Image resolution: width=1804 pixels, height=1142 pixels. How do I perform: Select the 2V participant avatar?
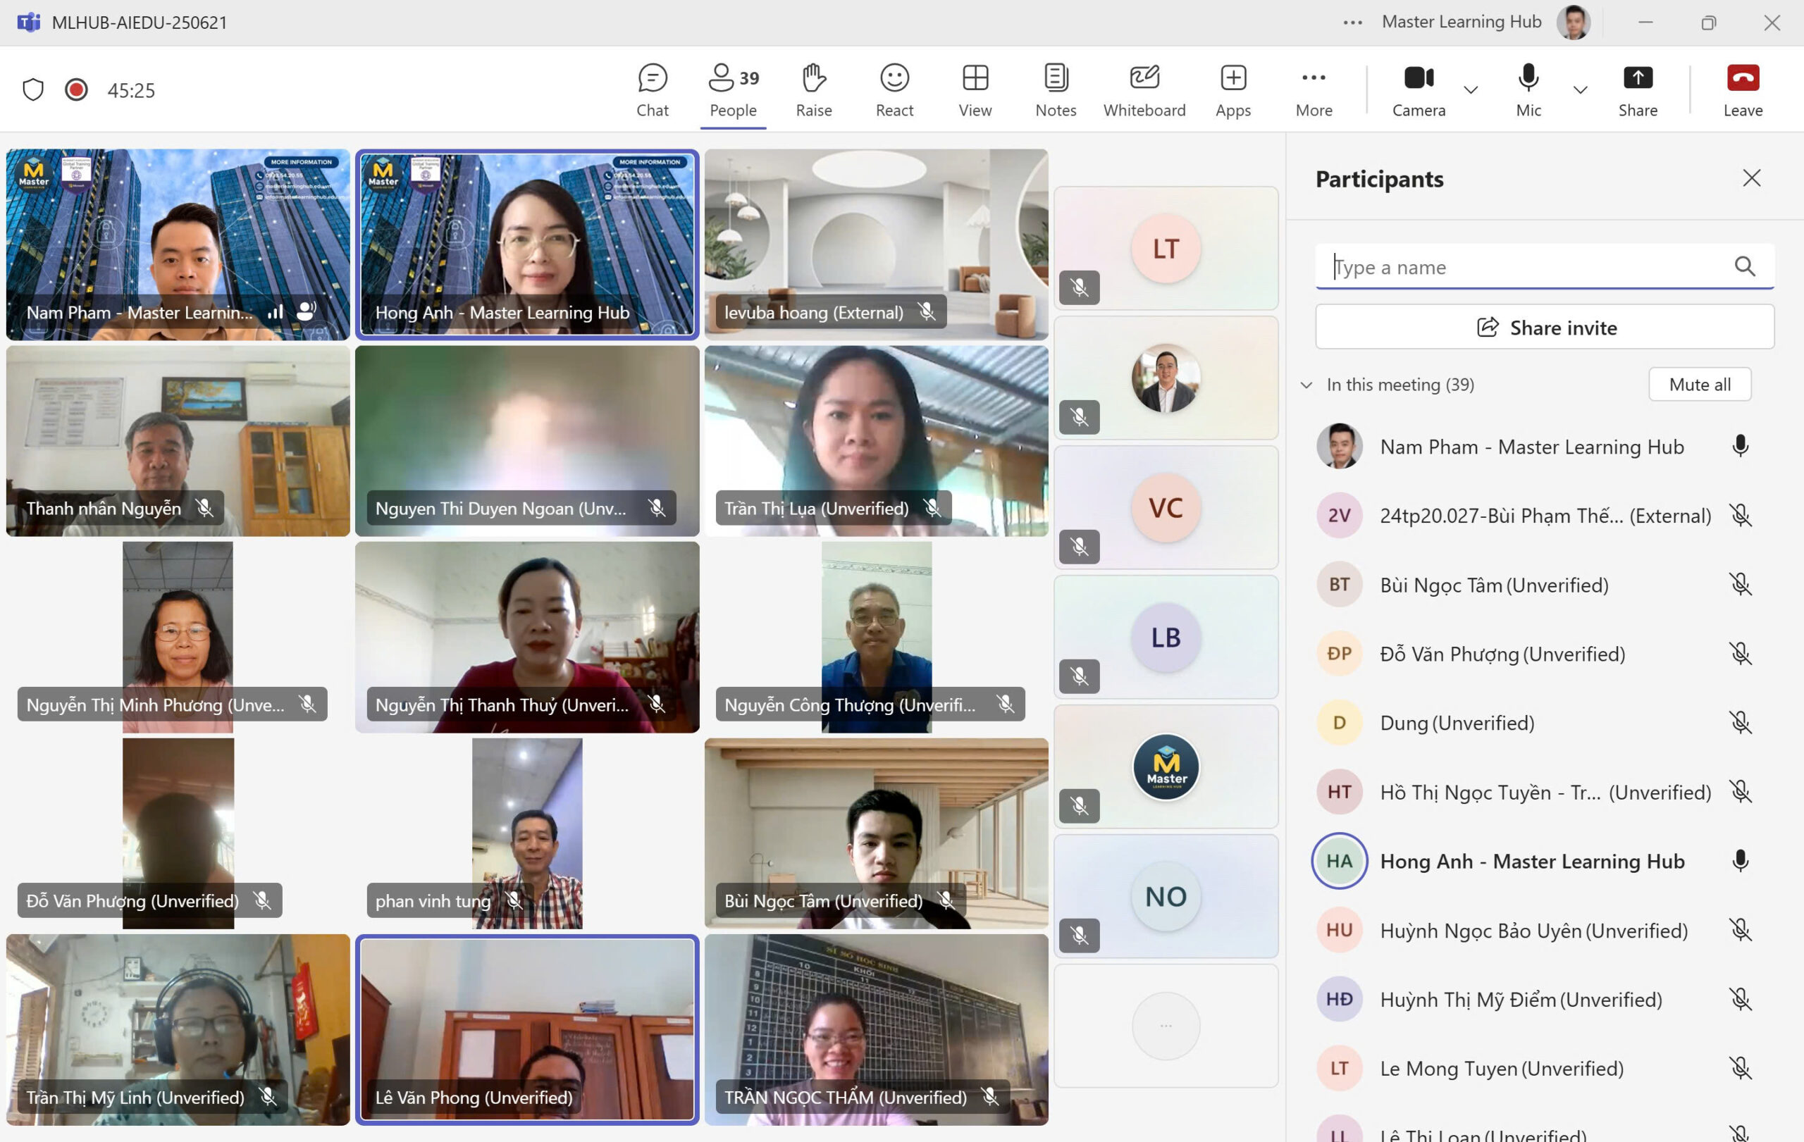click(1339, 515)
